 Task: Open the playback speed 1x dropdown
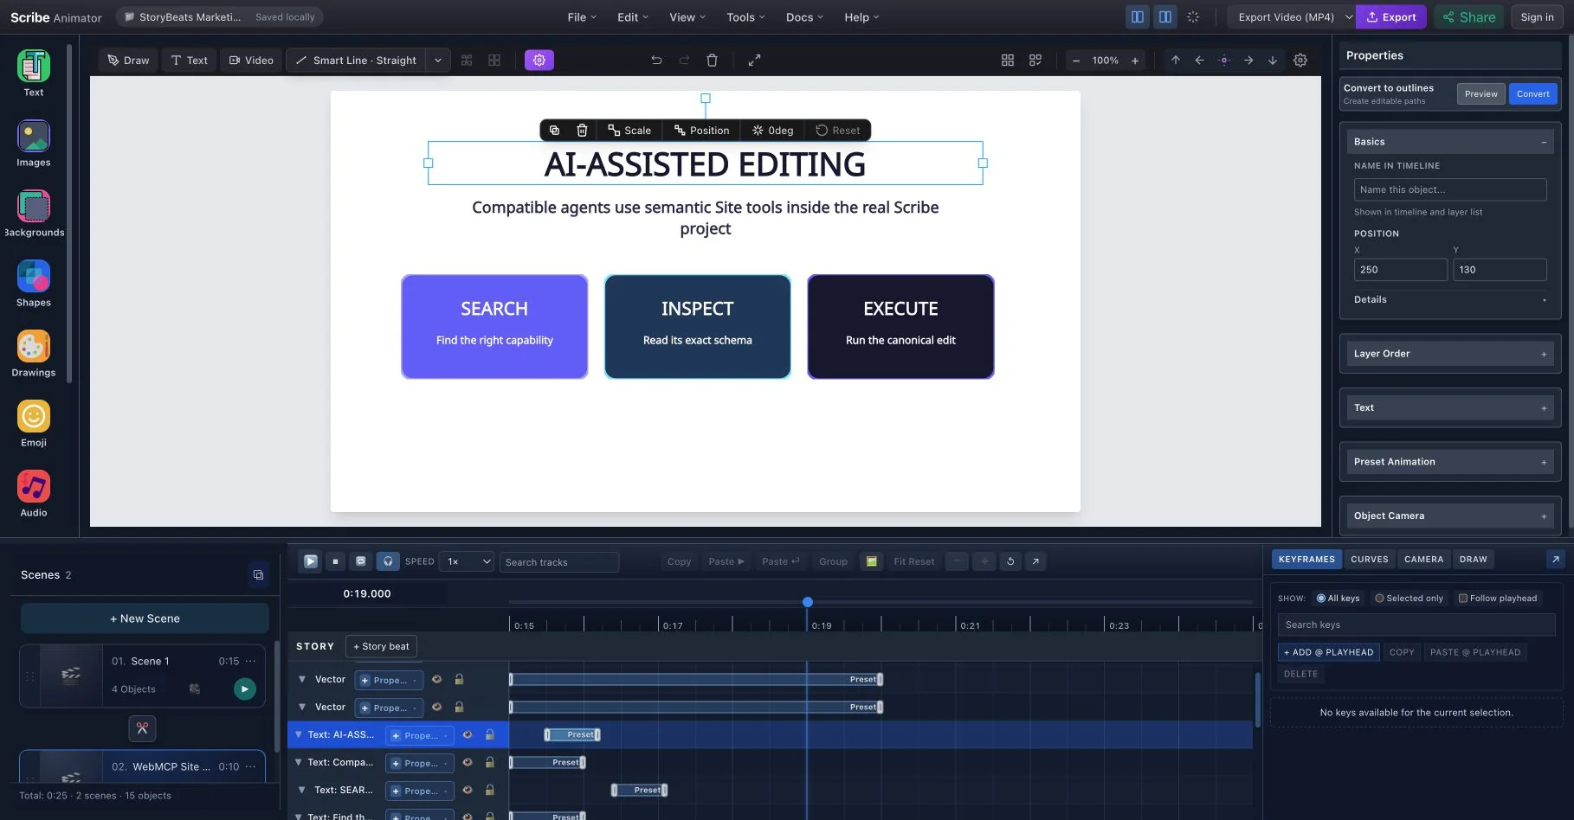coord(466,561)
